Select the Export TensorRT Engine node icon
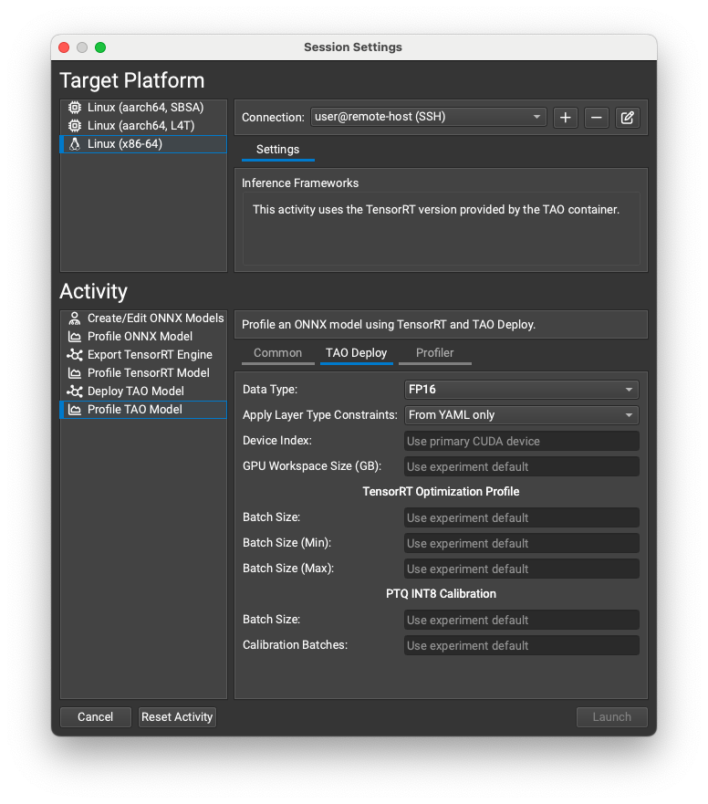This screenshot has height=804, width=708. click(74, 354)
